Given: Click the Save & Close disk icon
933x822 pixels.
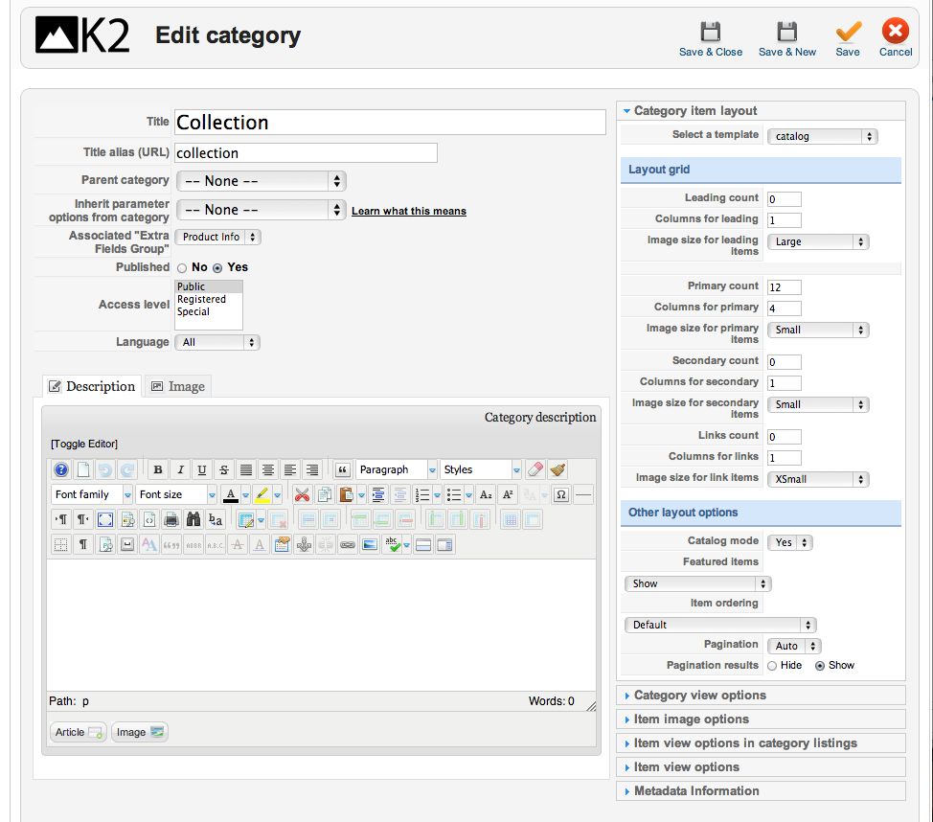Looking at the screenshot, I should (x=711, y=32).
